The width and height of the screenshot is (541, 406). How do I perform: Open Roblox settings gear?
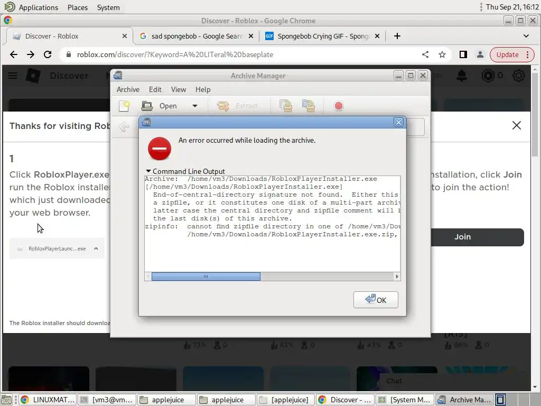518,76
